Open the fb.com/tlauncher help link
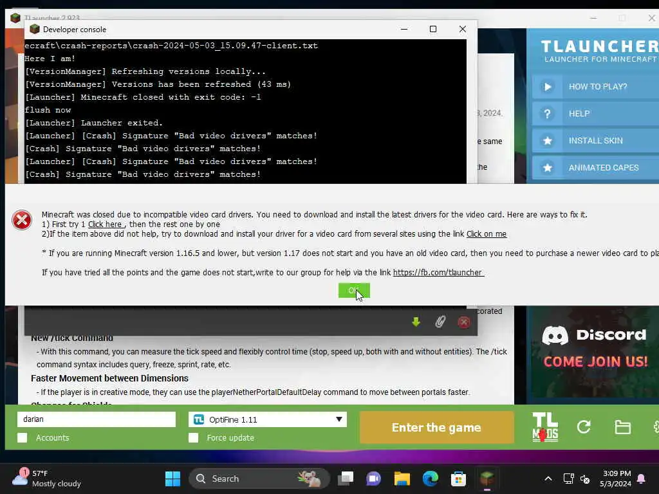 point(438,273)
